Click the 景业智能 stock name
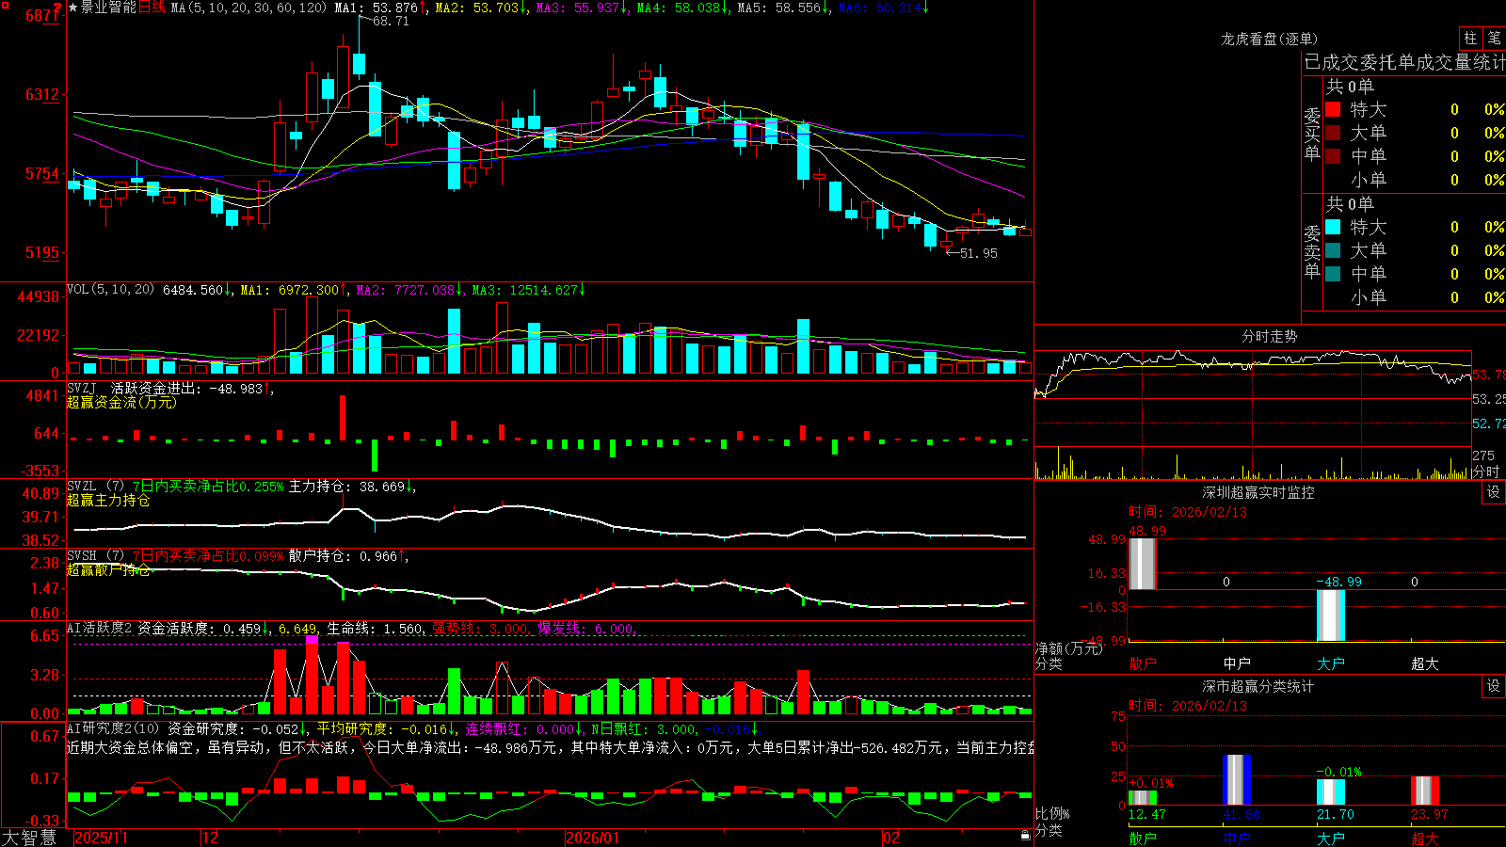The image size is (1506, 847). click(108, 8)
